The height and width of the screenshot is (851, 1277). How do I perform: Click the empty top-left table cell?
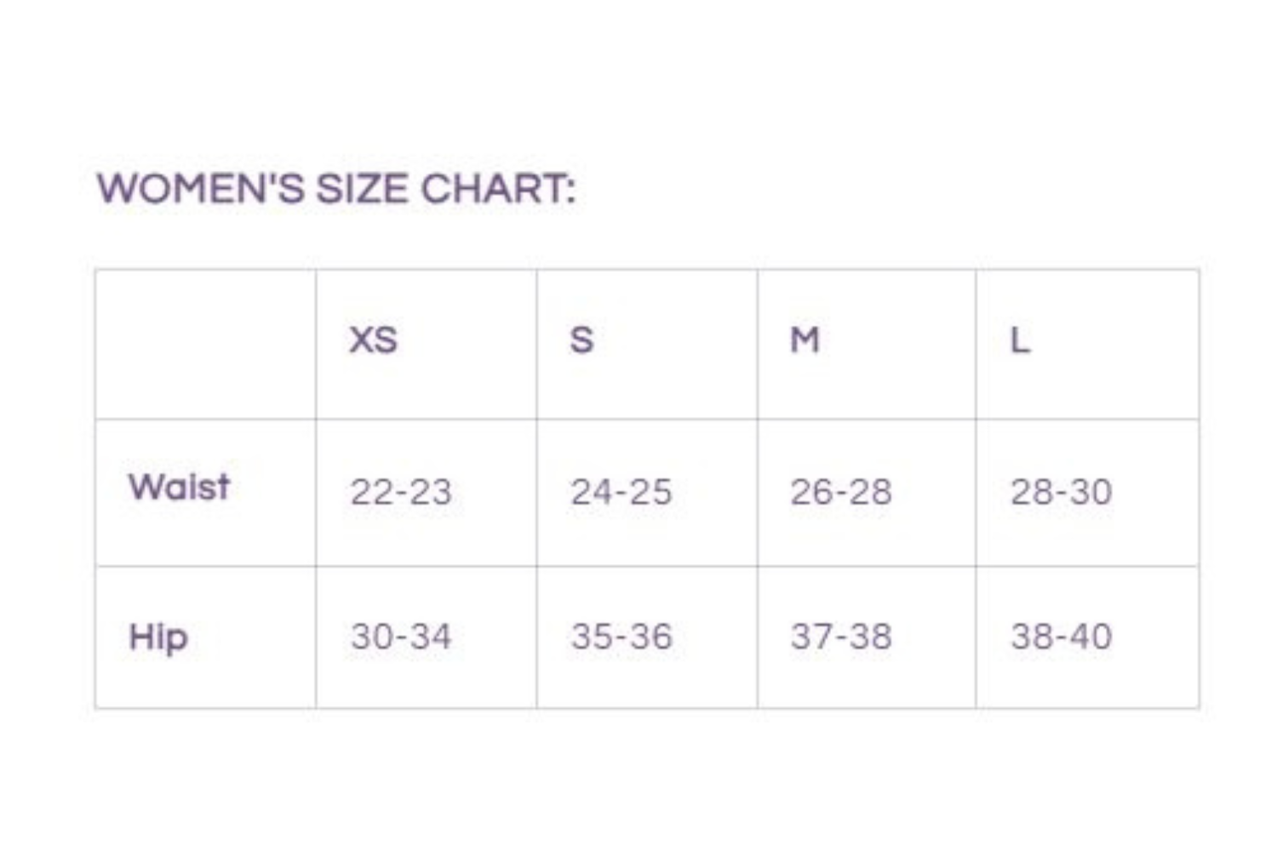coord(205,344)
